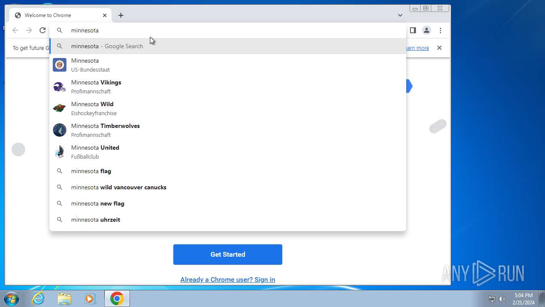Select Minnesota Timberwolves suggestion
The image size is (545, 307).
[x=228, y=130]
